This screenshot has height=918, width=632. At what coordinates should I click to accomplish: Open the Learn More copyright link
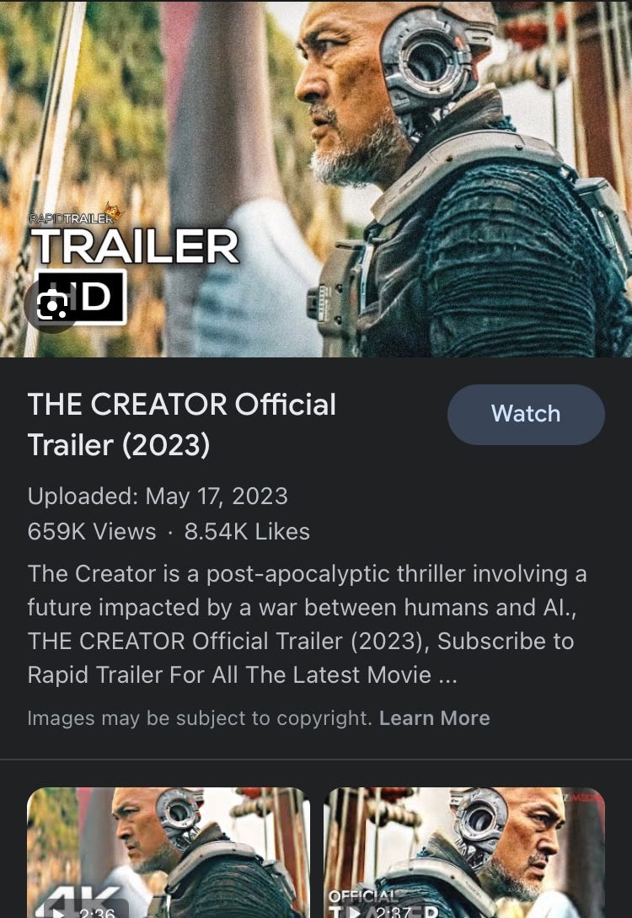coord(434,717)
